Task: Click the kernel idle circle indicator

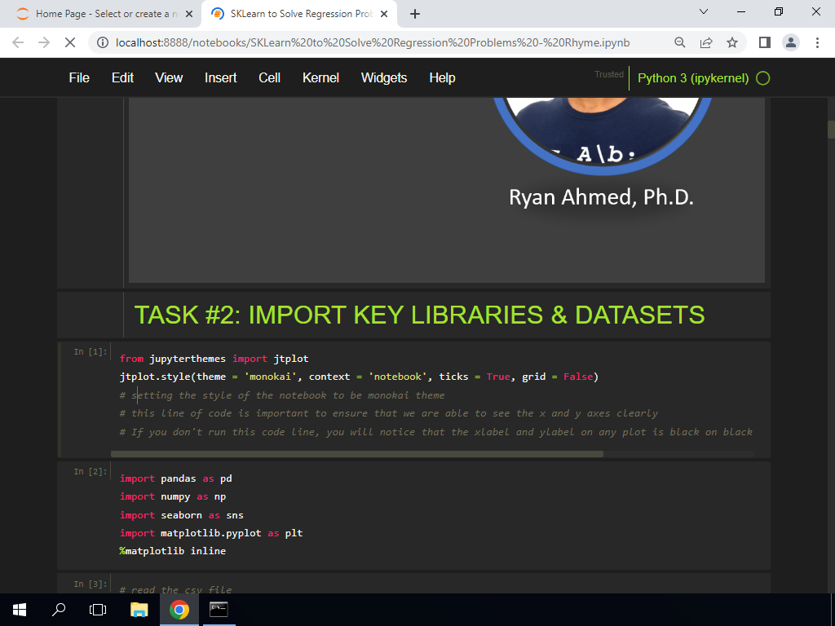Action: pos(763,78)
